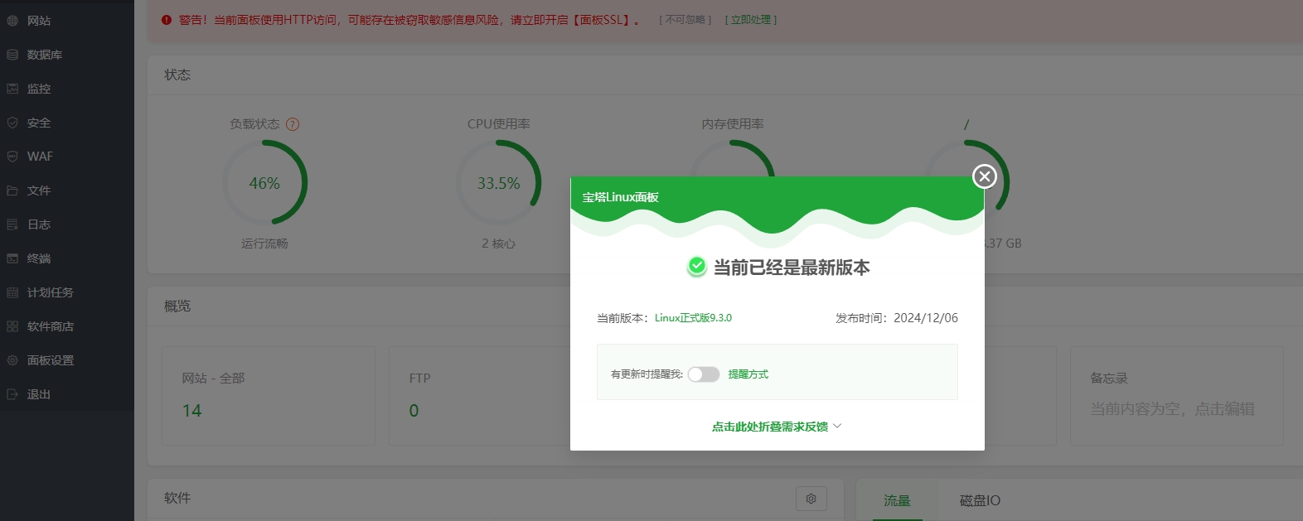Click the 当前已经是最新版本 heading text
The width and height of the screenshot is (1303, 521).
pos(792,268)
